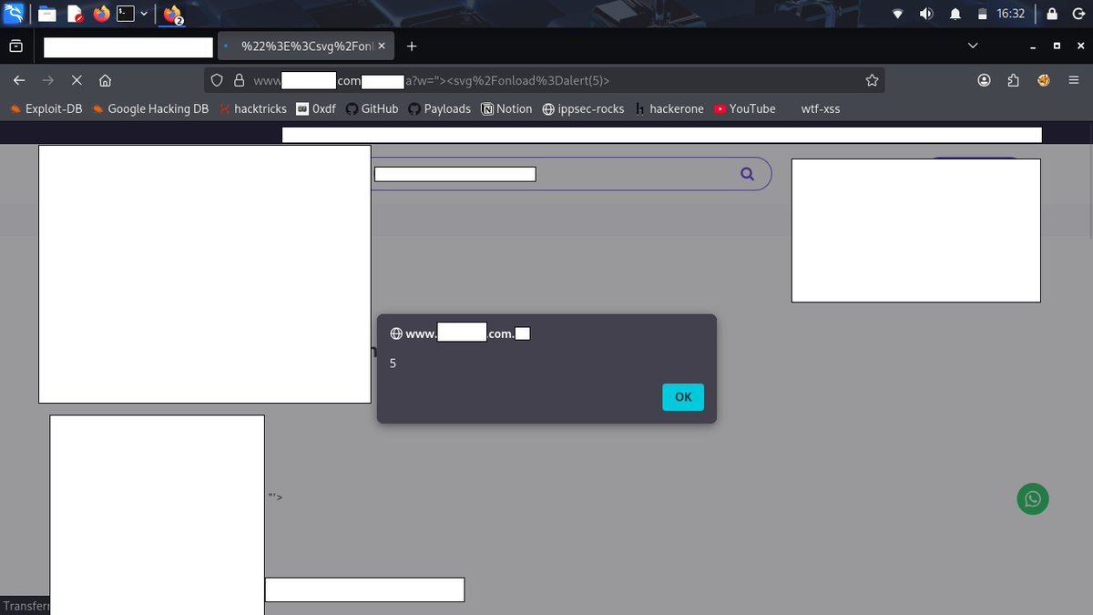
Task: Click OK on the alert dialog
Action: [682, 396]
